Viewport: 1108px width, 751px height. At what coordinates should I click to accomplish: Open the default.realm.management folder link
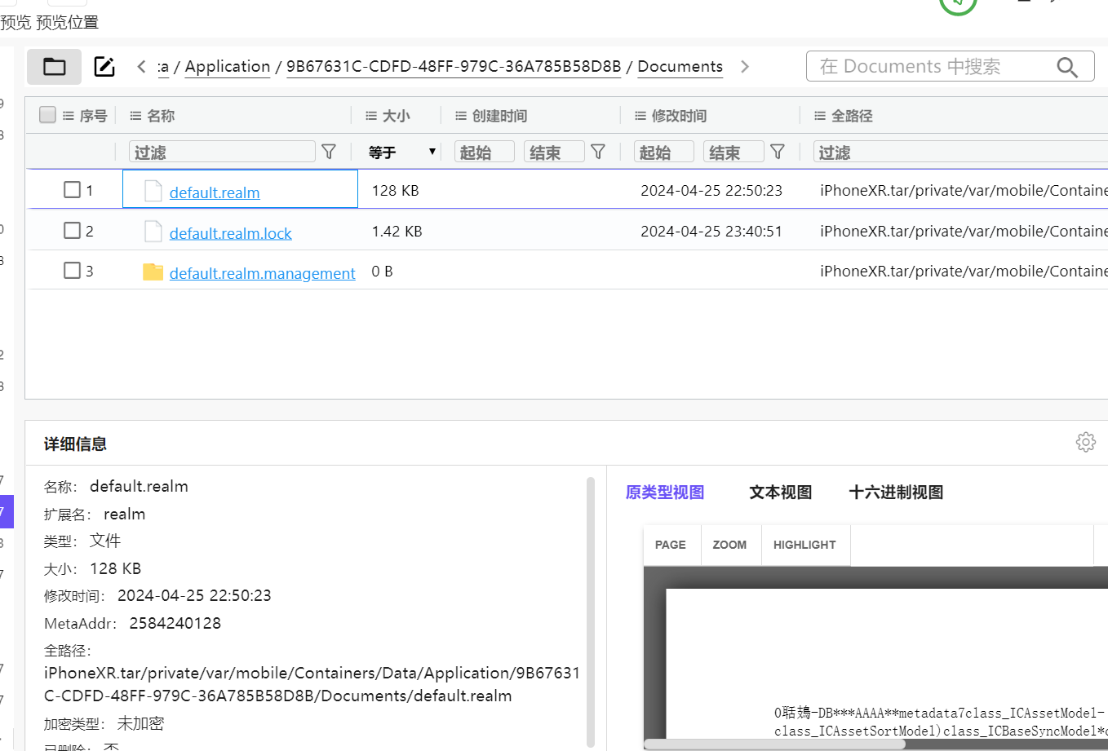262,273
